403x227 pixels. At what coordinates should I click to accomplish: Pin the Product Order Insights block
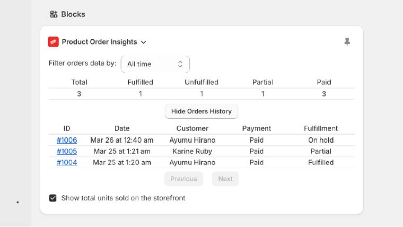[x=347, y=41]
